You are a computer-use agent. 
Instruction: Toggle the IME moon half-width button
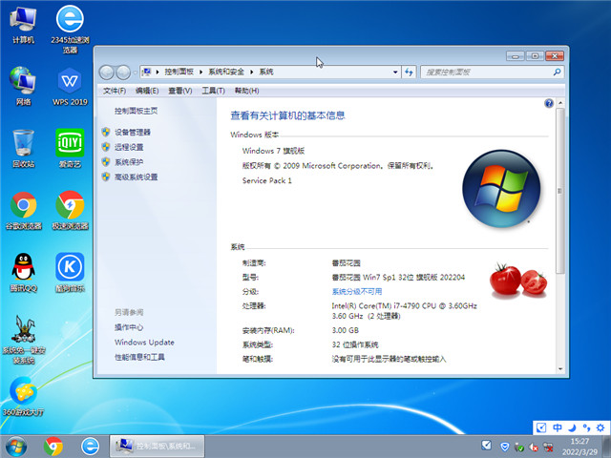[x=572, y=427]
